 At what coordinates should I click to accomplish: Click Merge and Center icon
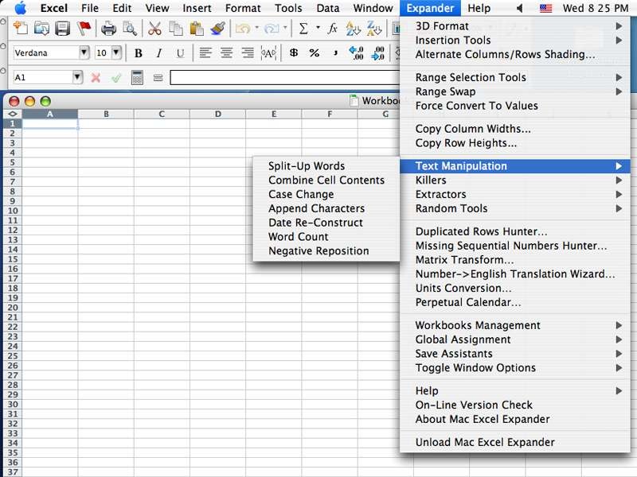[268, 53]
